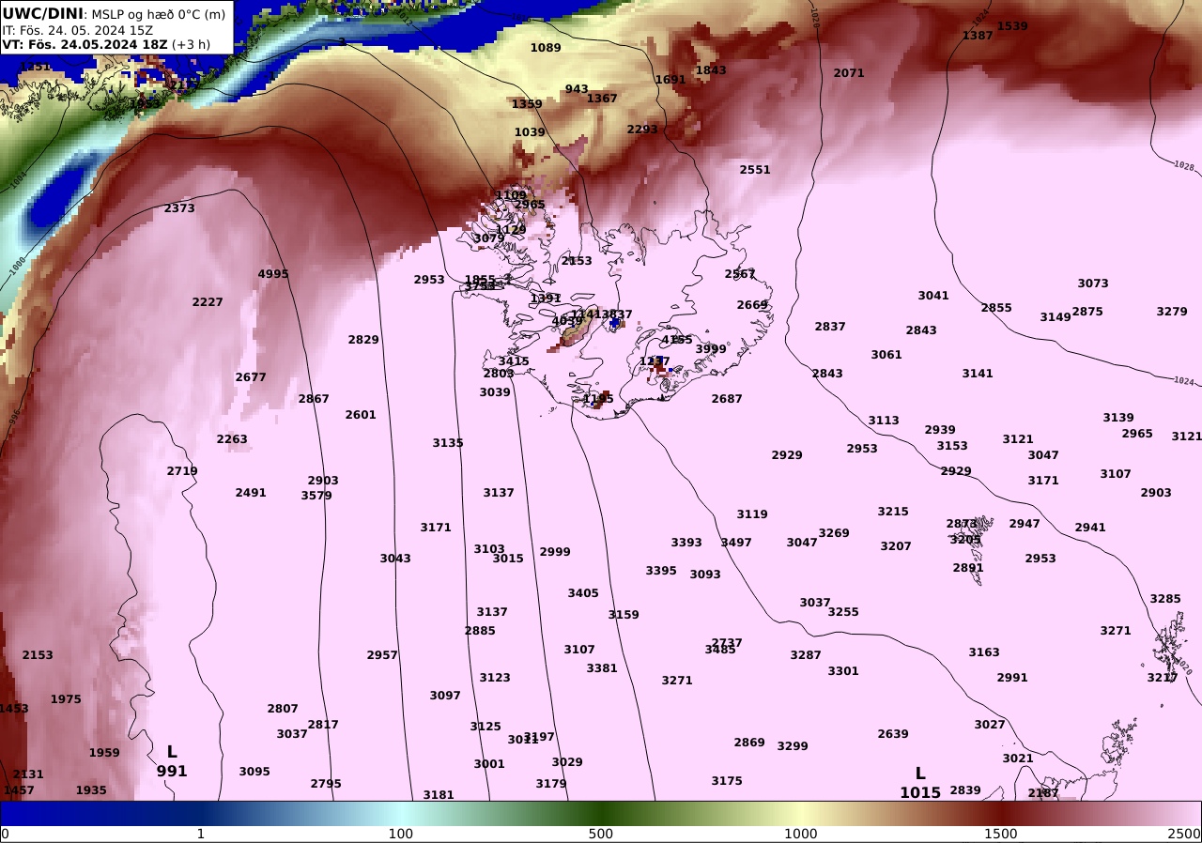Click the 3139 height value
Viewport: 1202px width, 843px height.
point(1118,418)
